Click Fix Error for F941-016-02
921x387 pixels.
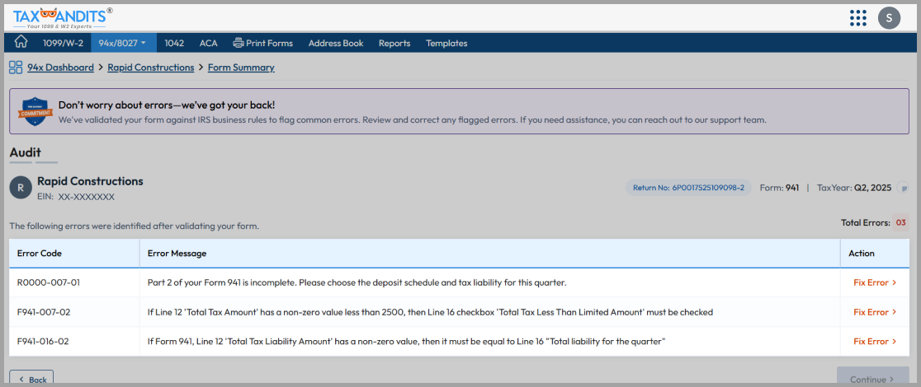point(875,341)
